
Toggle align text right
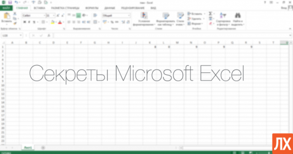pos(79,22)
